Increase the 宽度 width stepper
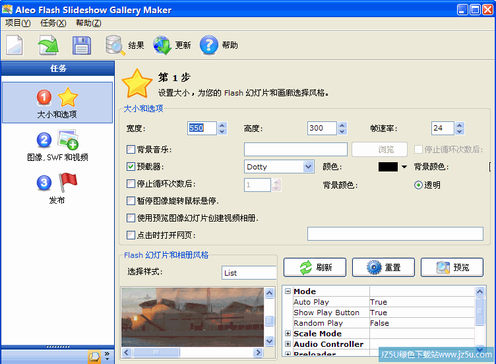 click(x=222, y=125)
